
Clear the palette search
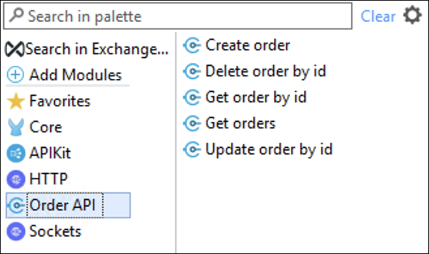[378, 16]
